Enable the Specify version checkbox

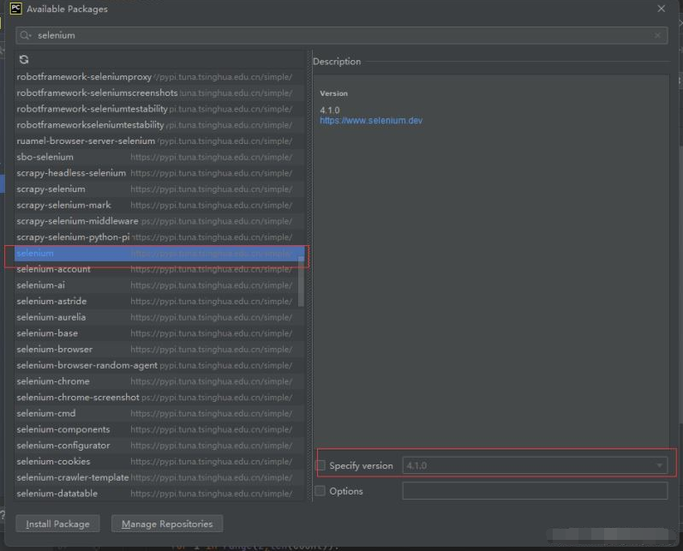pyautogui.click(x=321, y=465)
